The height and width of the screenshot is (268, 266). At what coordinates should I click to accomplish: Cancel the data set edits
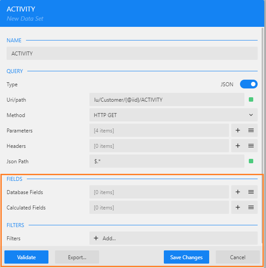pyautogui.click(x=238, y=257)
